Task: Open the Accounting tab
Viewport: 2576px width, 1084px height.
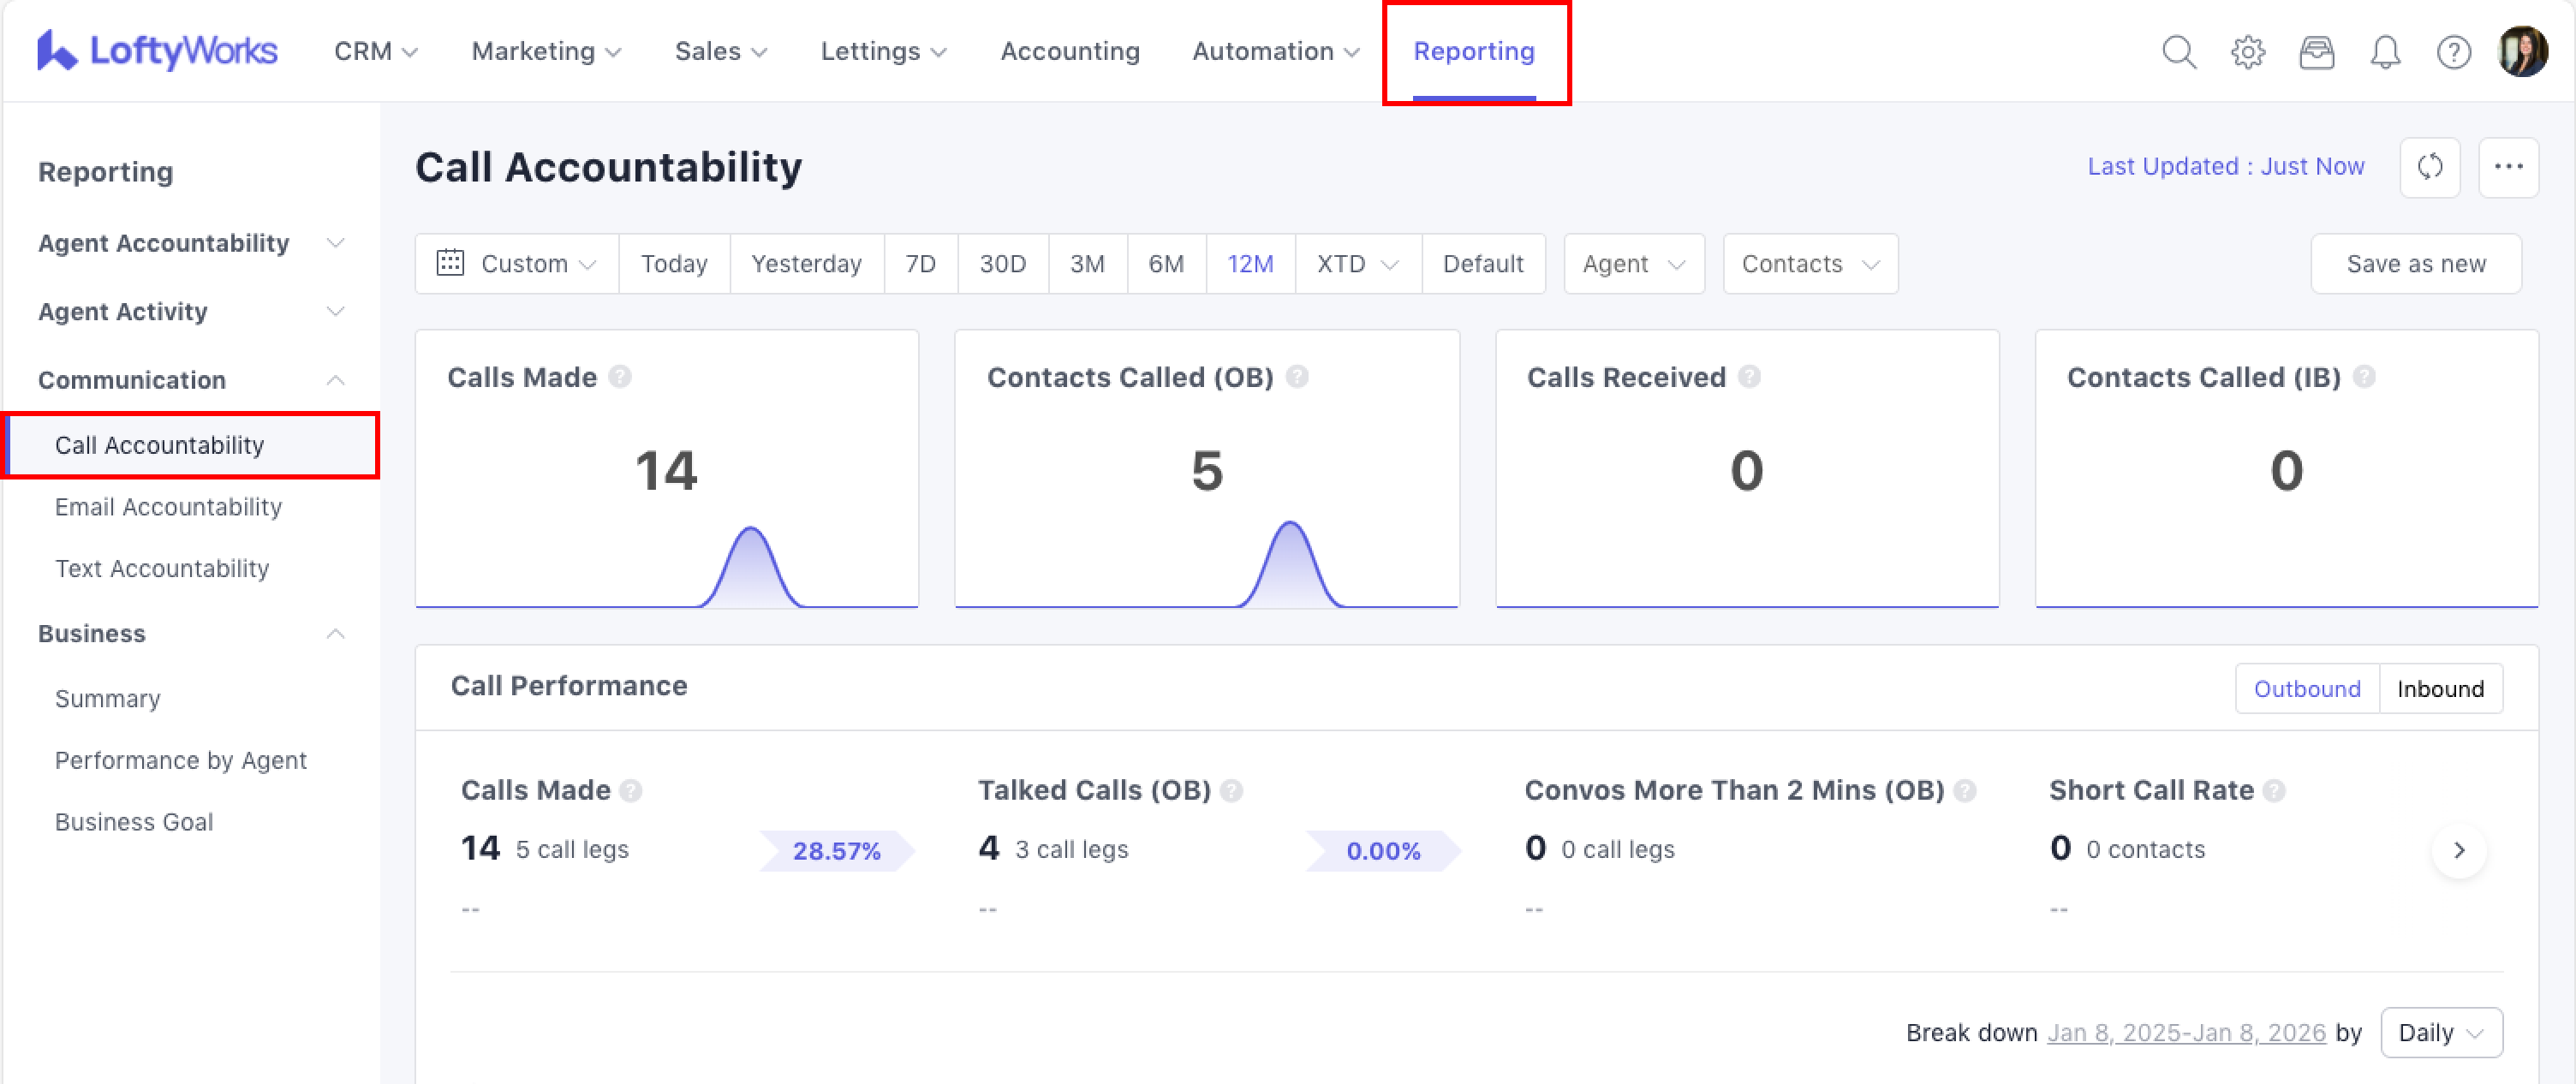Action: 1069,51
